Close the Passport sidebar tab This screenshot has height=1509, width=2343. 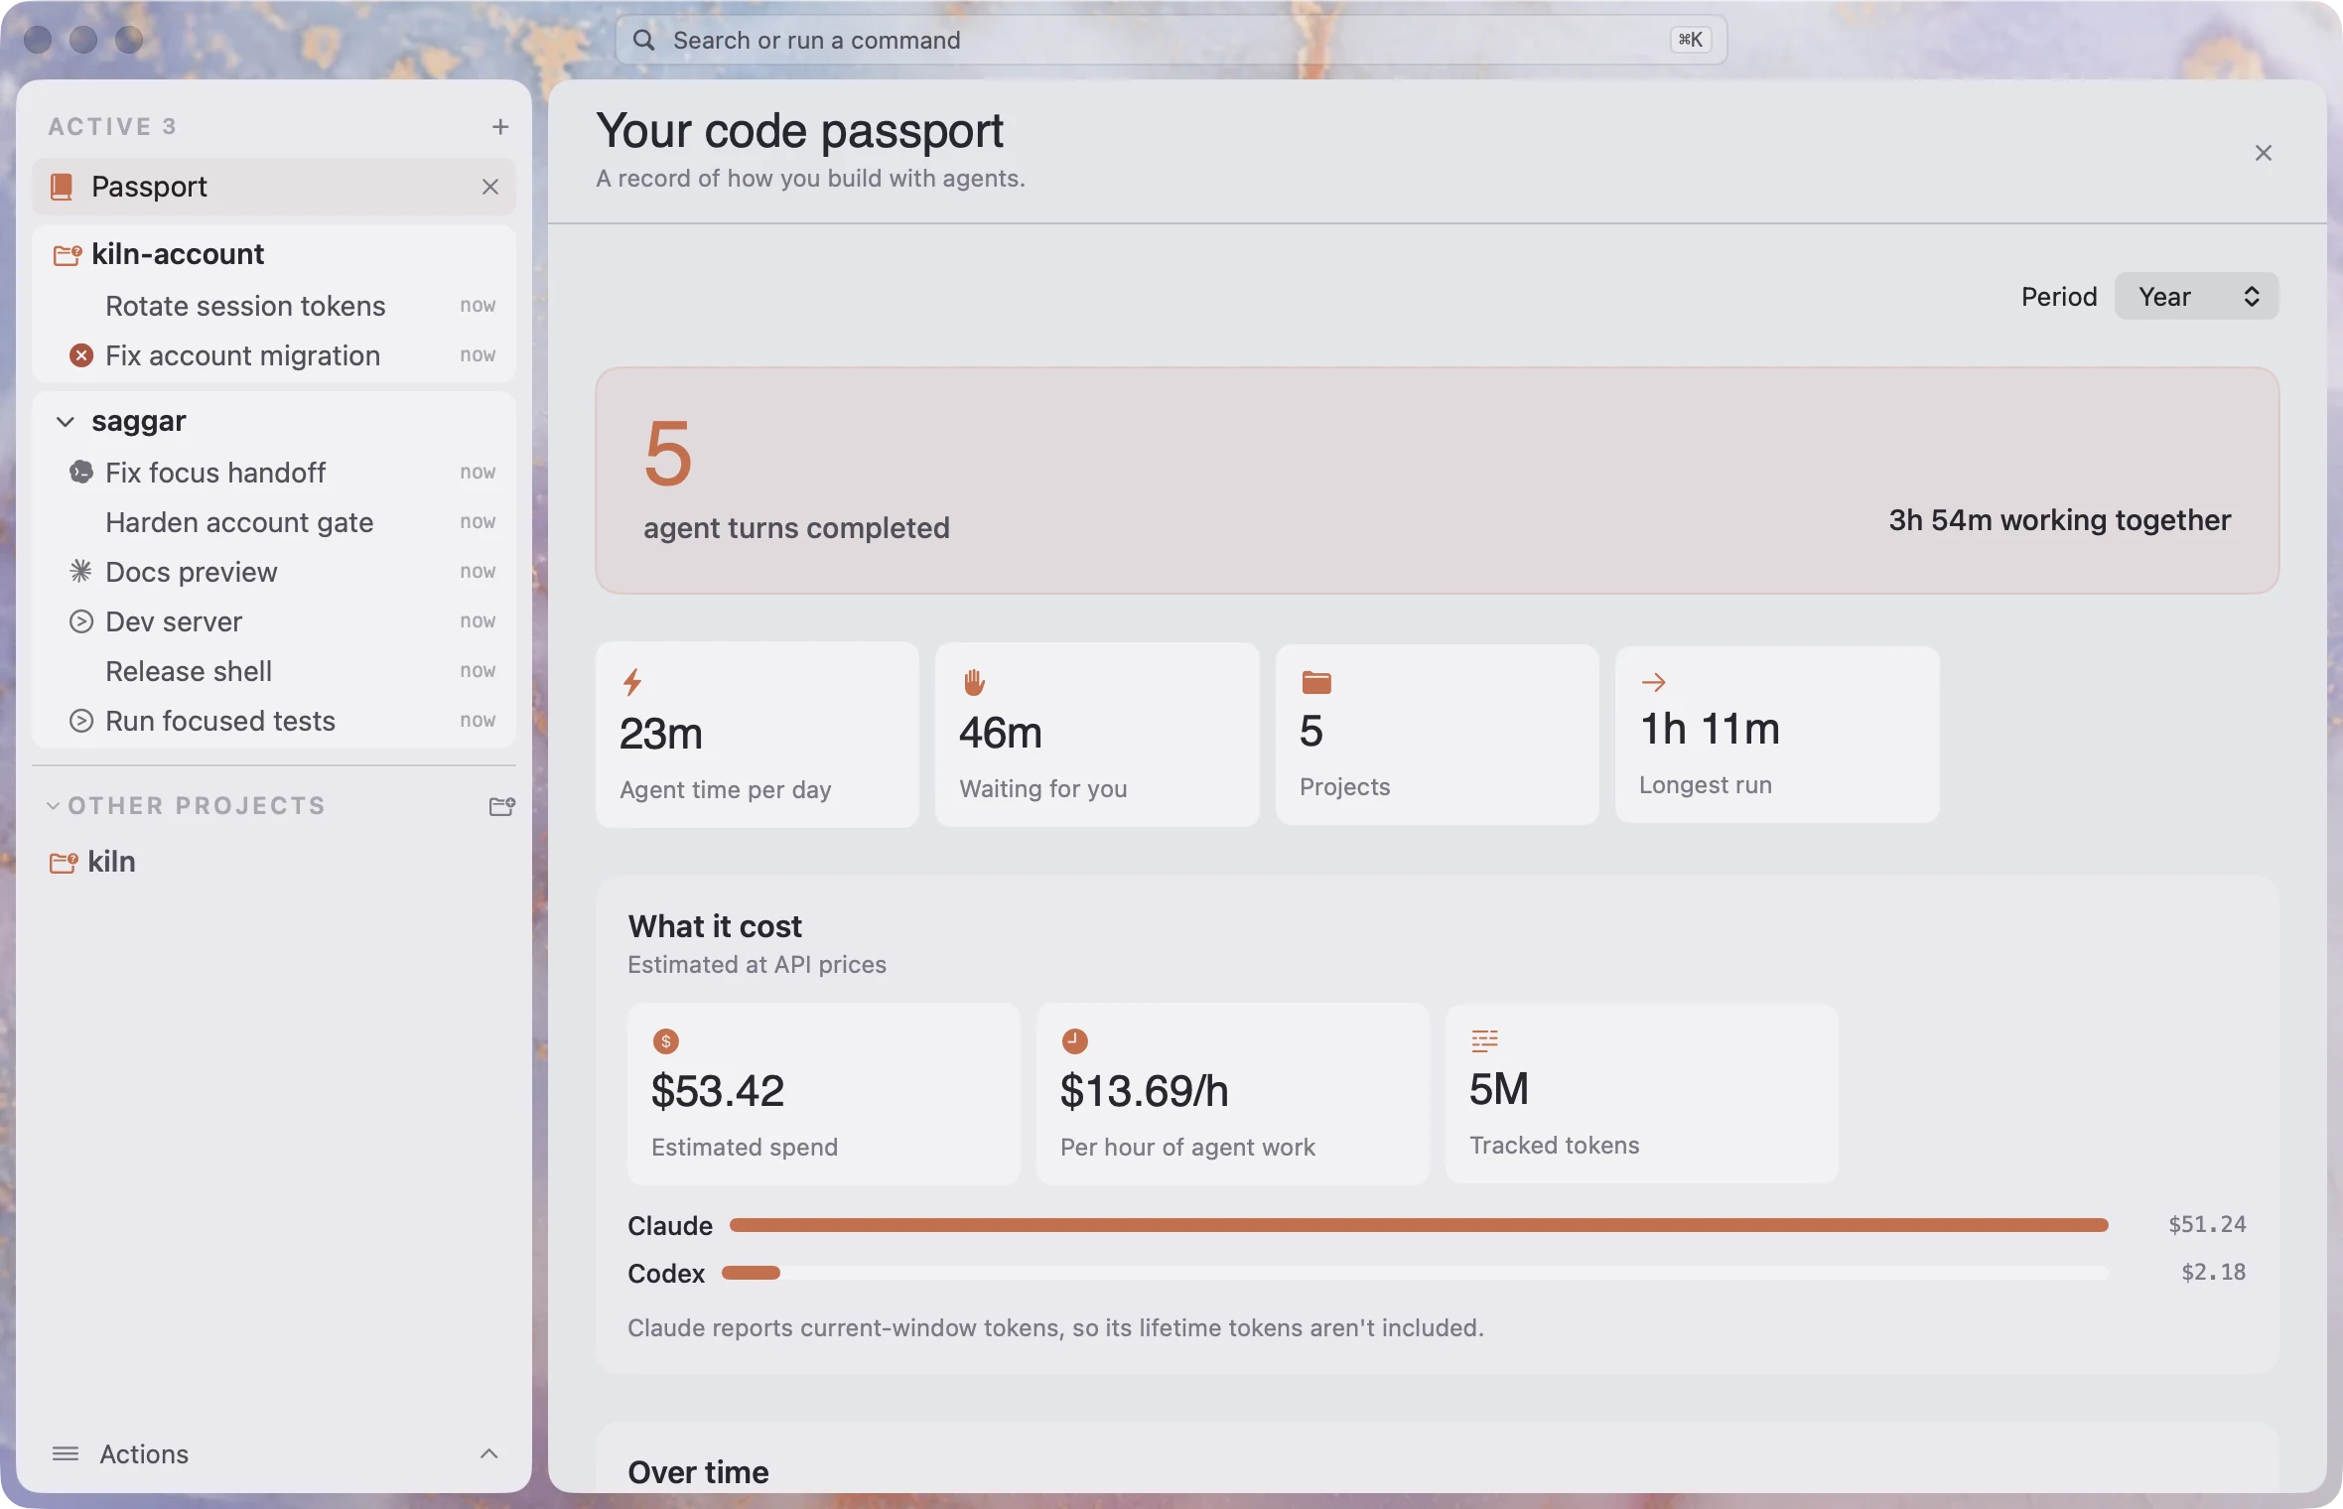490,187
